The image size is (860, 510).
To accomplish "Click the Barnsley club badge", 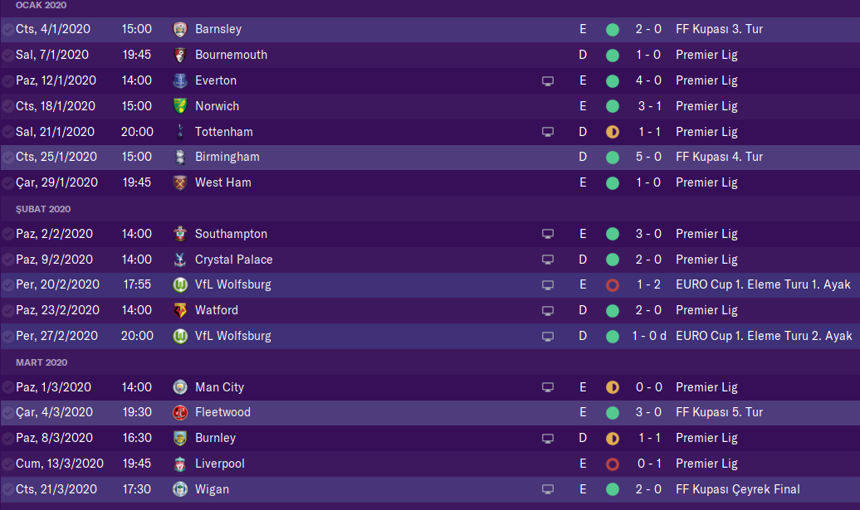I will coord(180,29).
